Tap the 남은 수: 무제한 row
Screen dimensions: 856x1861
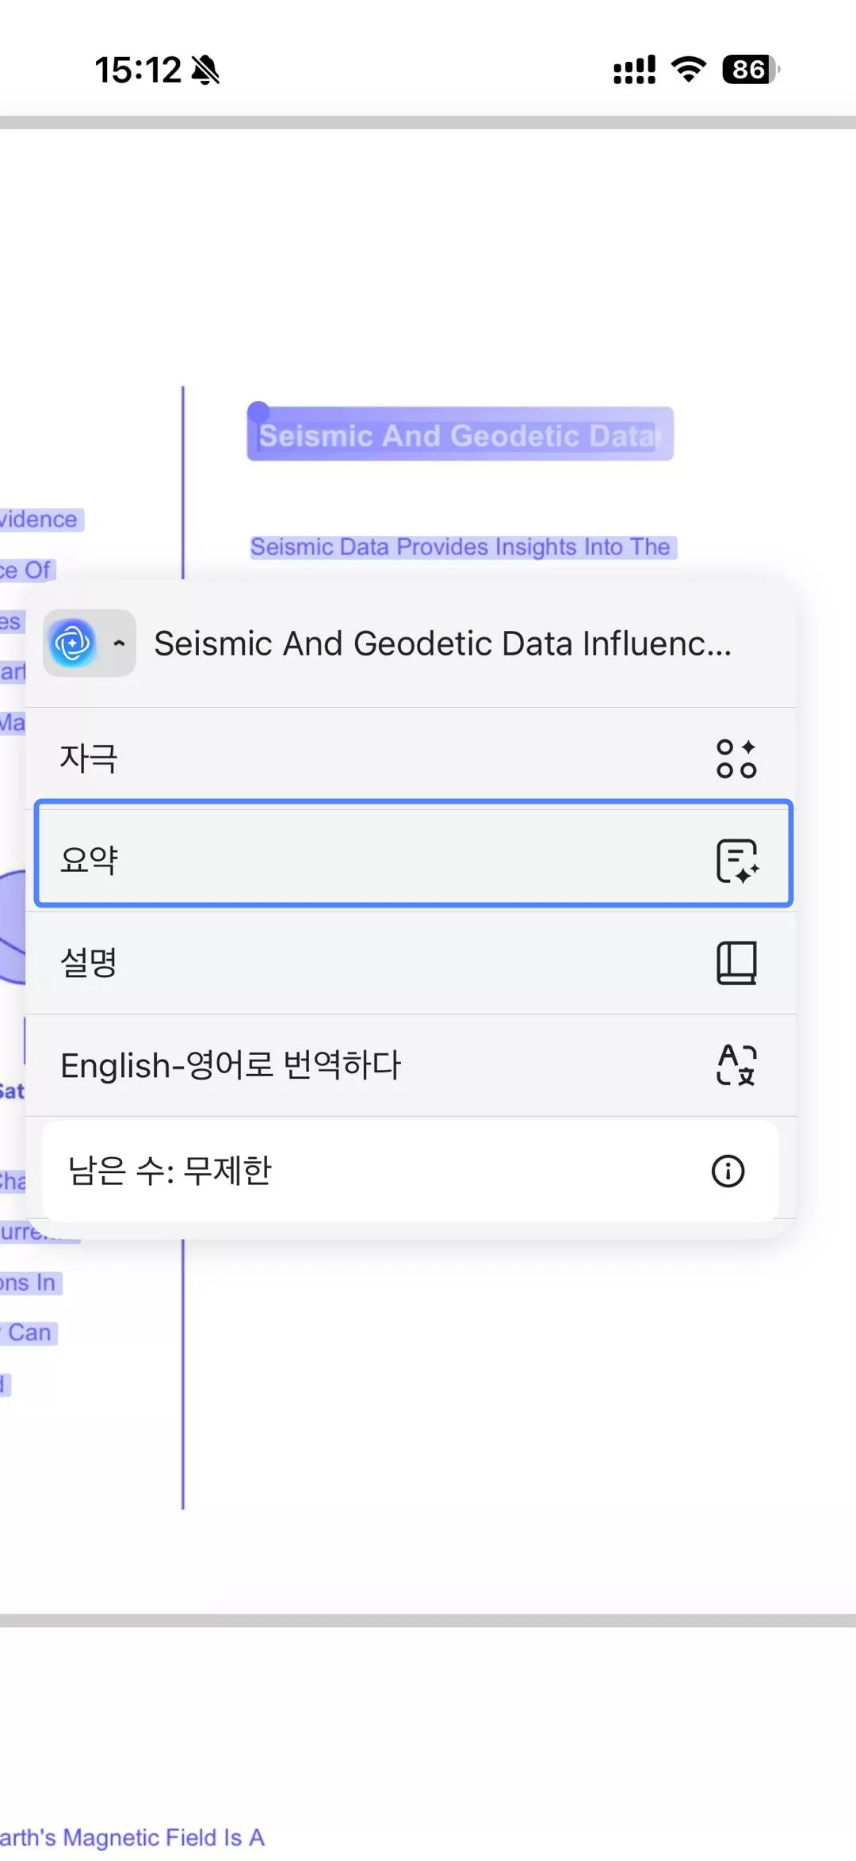317,1171
